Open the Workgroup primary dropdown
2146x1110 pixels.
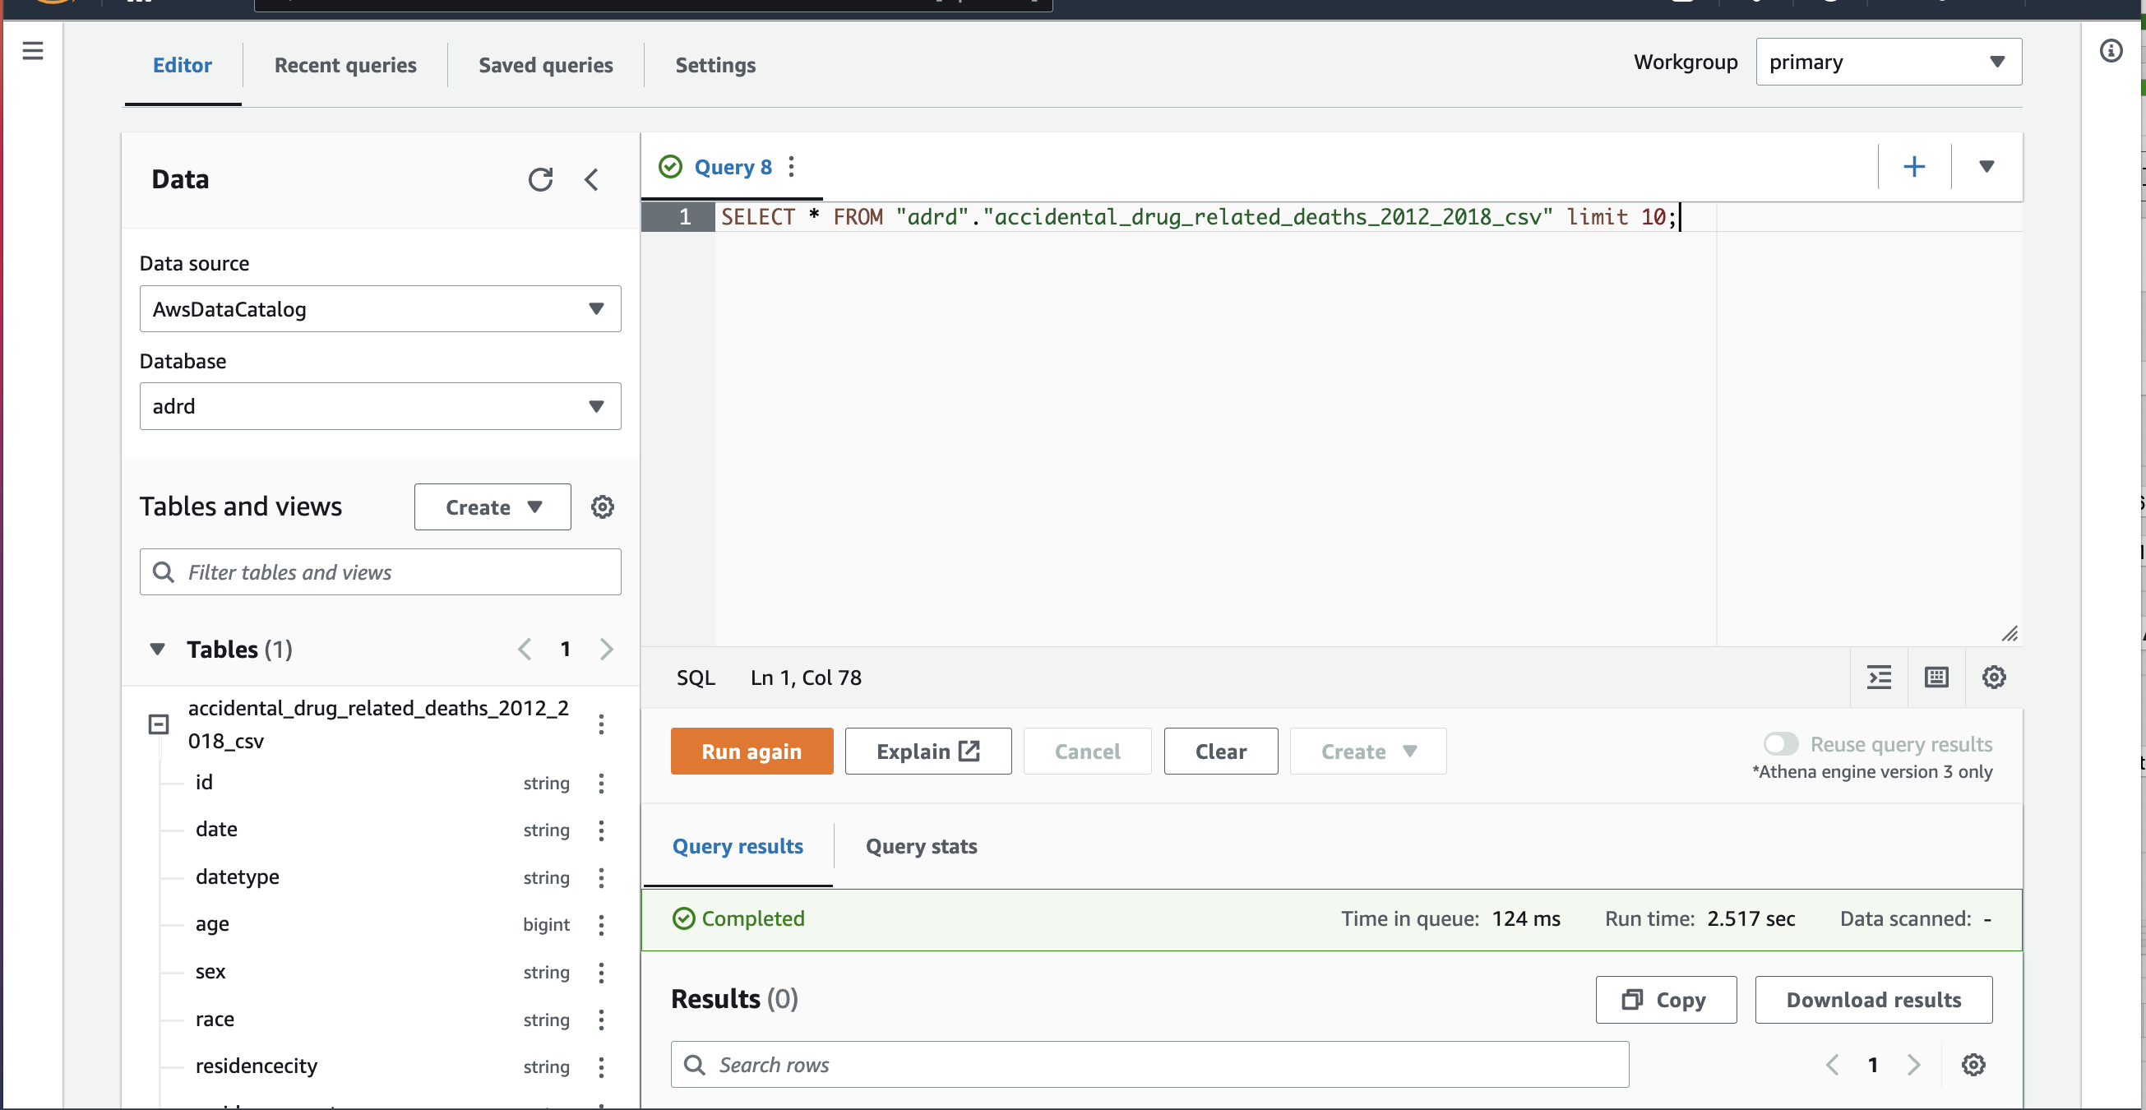(1888, 62)
